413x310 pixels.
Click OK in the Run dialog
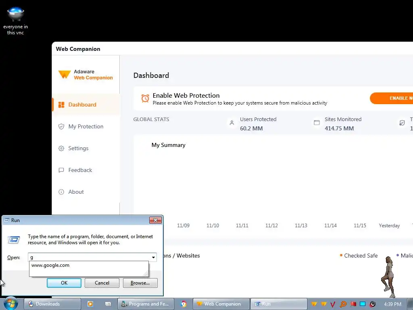pos(64,283)
